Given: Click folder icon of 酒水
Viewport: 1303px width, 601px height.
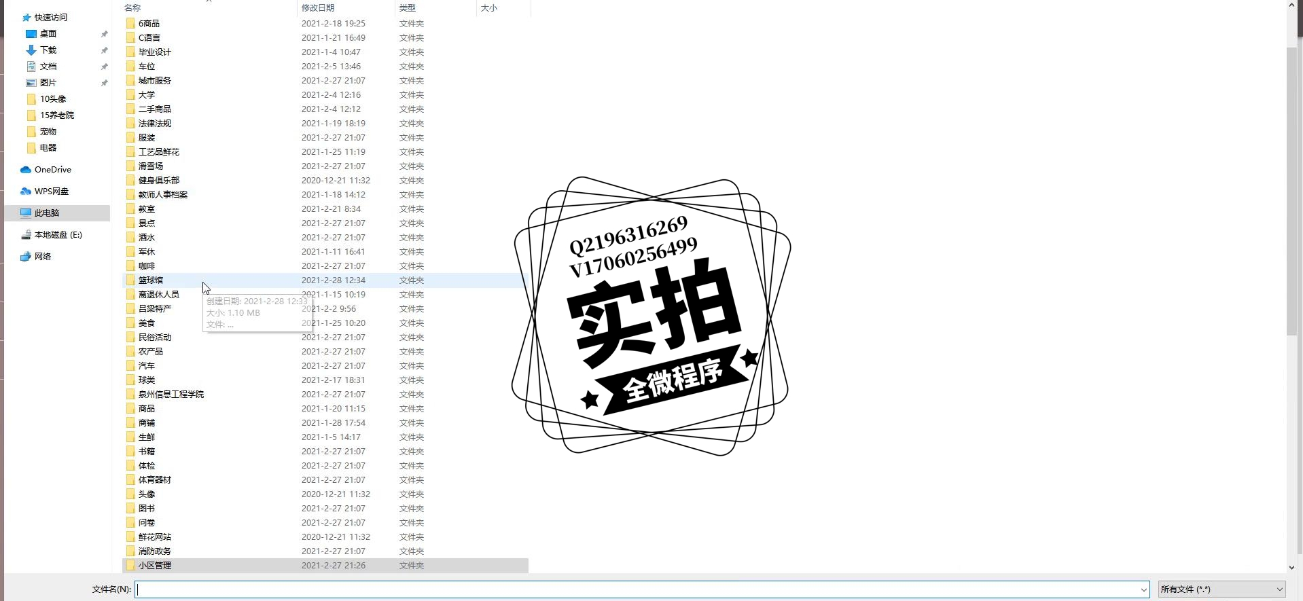Looking at the screenshot, I should click(x=130, y=237).
